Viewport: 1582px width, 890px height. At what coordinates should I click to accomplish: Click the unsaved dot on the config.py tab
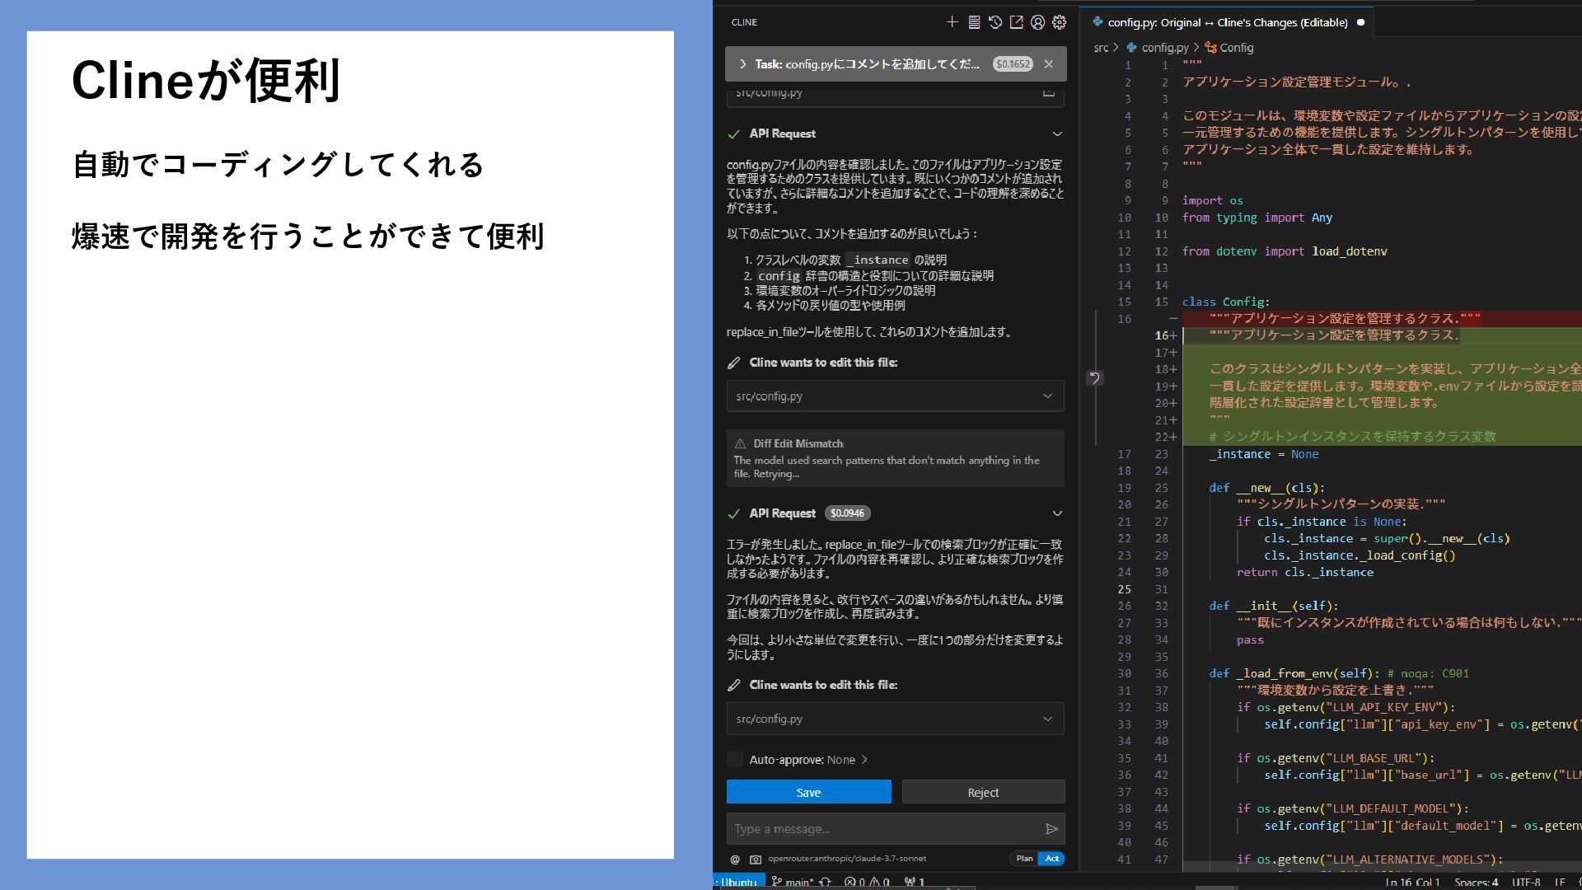1360,22
